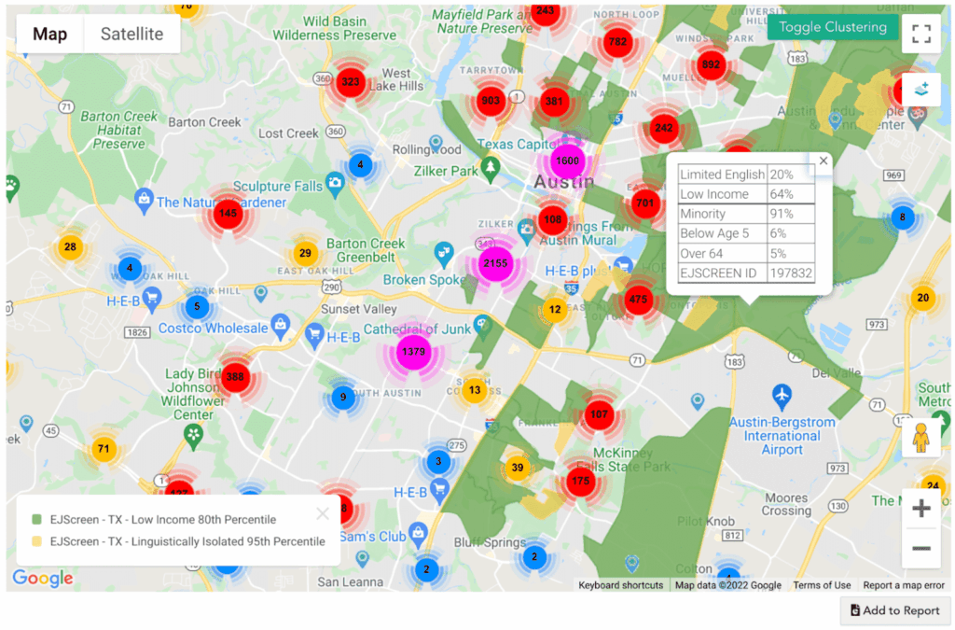Image resolution: width=955 pixels, height=630 pixels.
Task: Click Report a map error link
Action: point(903,585)
